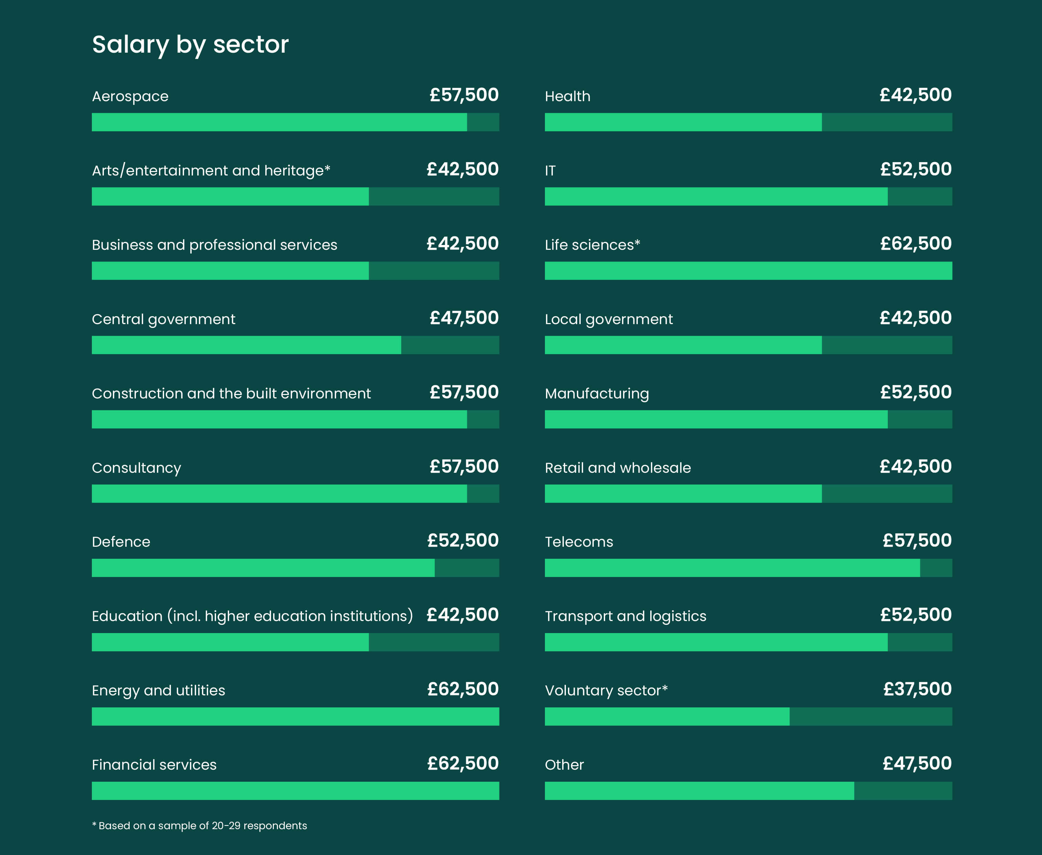Click the Consultancy label text
Image resolution: width=1042 pixels, height=855 pixels.
[x=137, y=468]
